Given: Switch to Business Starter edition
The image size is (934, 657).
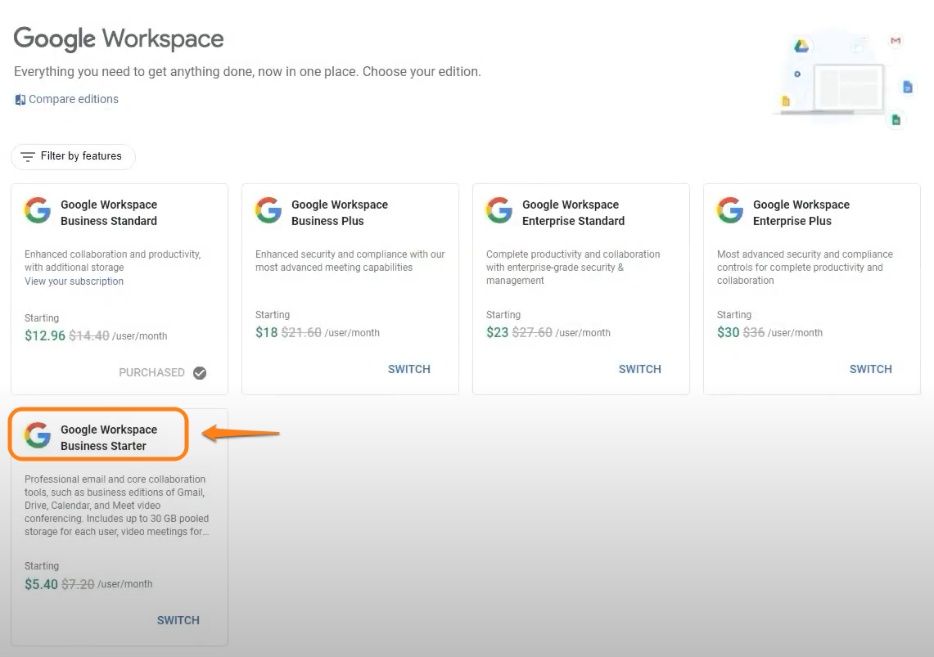Looking at the screenshot, I should click(x=178, y=620).
